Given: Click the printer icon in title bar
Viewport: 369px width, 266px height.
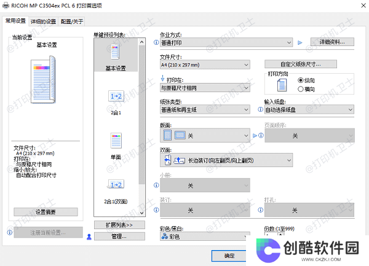Looking at the screenshot, I should click(x=6, y=6).
